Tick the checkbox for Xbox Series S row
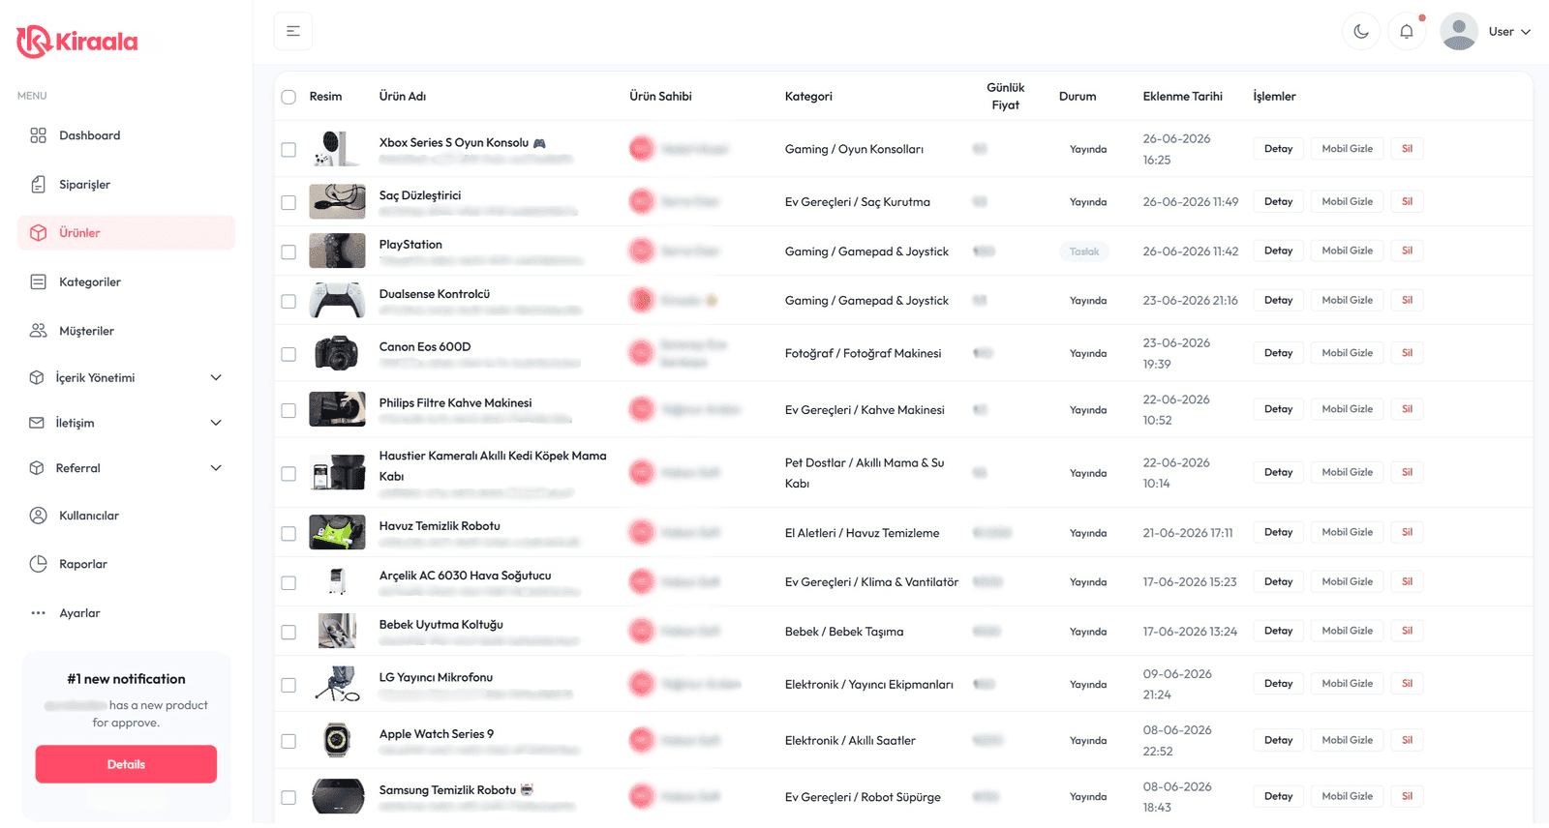The width and height of the screenshot is (1549, 828). click(289, 150)
